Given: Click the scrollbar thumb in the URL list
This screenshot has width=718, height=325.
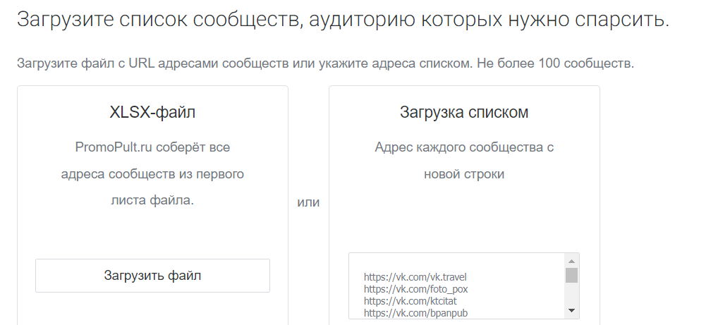Looking at the screenshot, I should click(x=571, y=275).
